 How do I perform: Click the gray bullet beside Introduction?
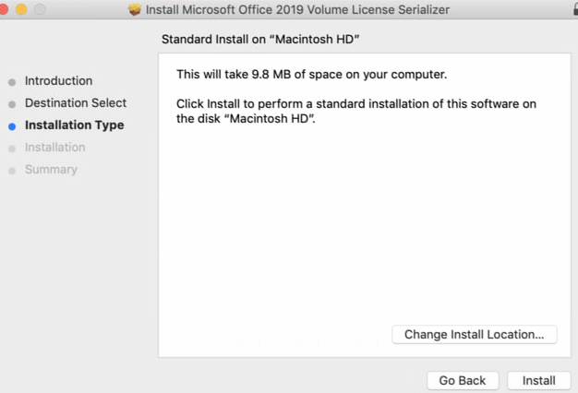[x=12, y=82]
